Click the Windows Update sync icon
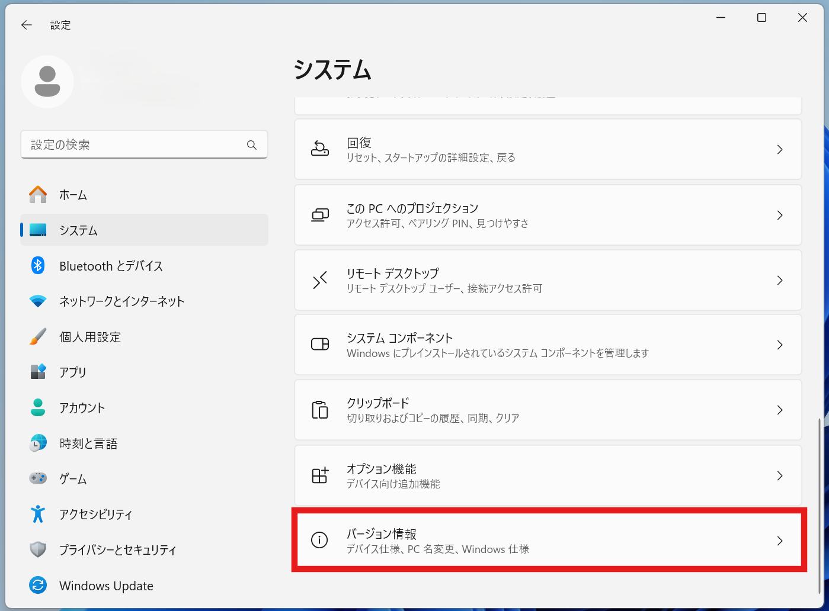Viewport: 829px width, 611px height. click(x=38, y=586)
